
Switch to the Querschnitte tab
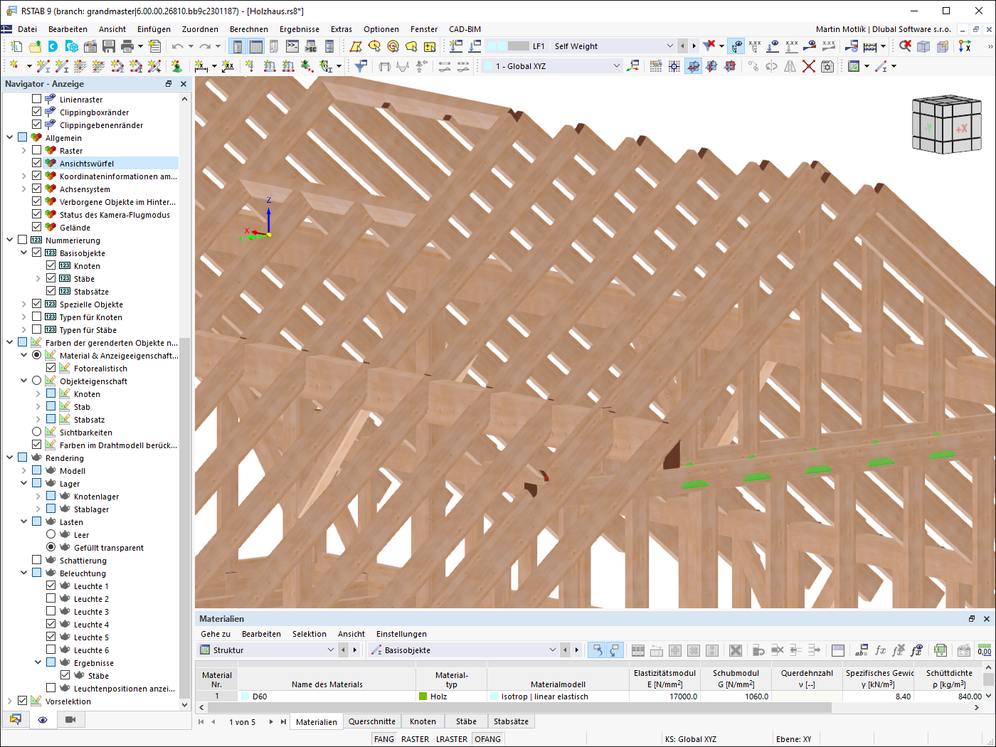[372, 721]
